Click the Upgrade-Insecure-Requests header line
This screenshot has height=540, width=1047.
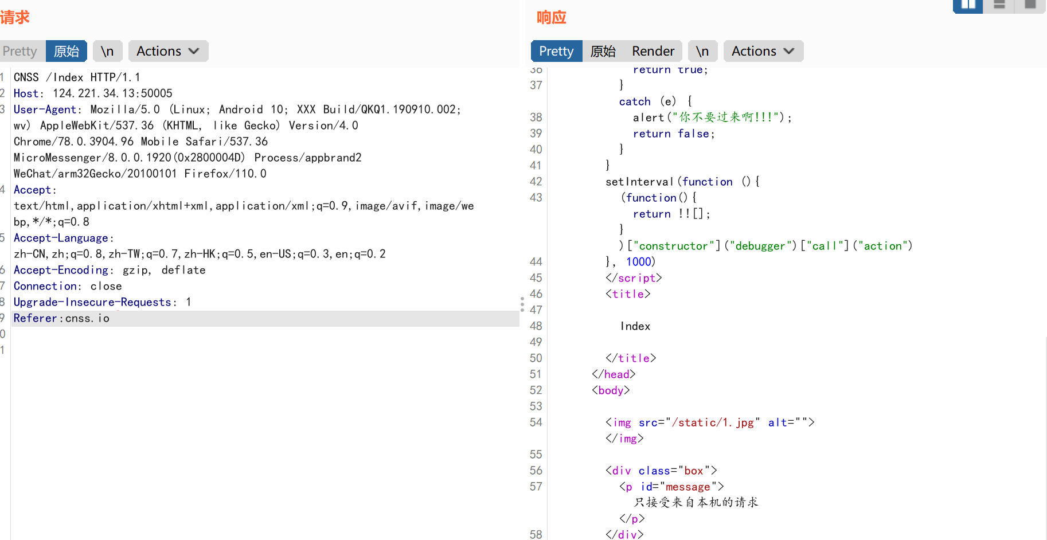pos(102,302)
